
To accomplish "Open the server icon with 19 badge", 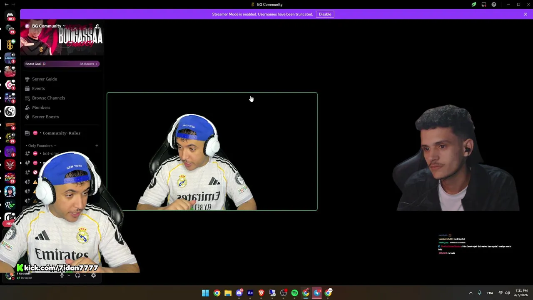I will point(10,30).
